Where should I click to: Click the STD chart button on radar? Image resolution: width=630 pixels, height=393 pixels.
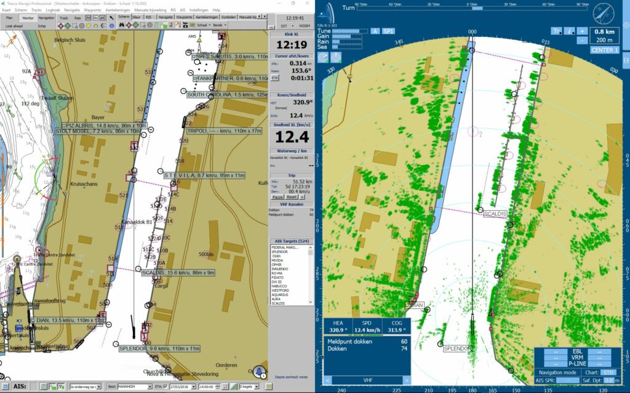[x=608, y=373]
